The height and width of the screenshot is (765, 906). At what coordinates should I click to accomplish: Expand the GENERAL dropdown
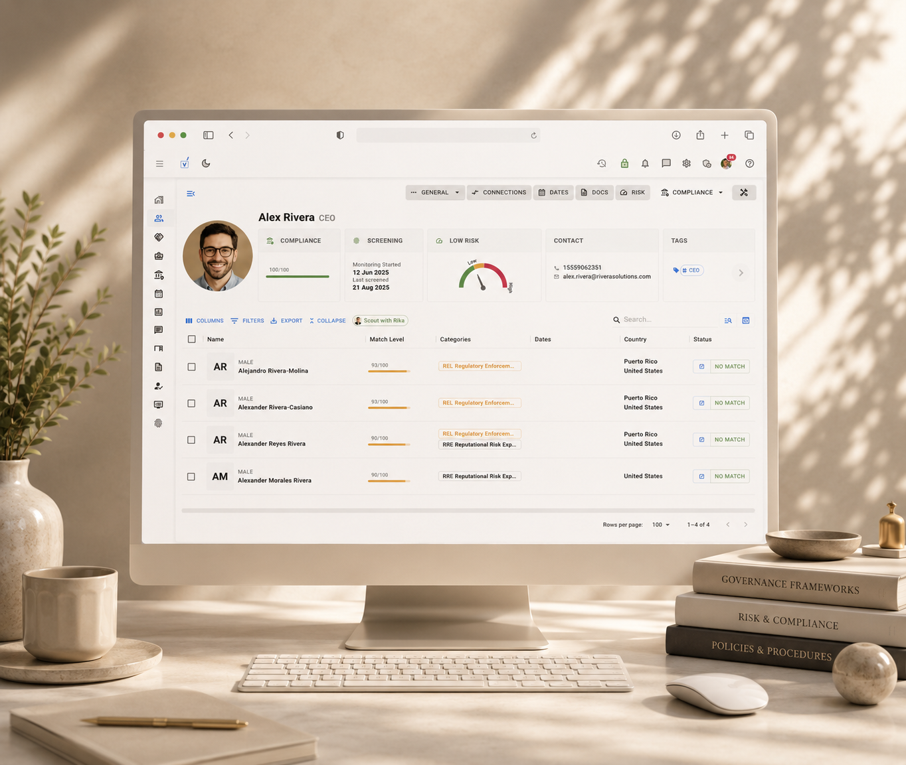(x=435, y=192)
